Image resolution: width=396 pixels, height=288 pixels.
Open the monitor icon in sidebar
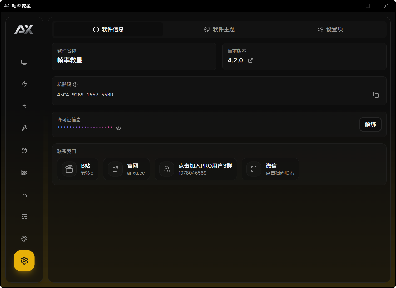[x=24, y=62]
